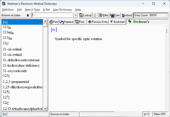Click status bar 'Browse on Index' panel
The image size is (170, 117).
pos(64,114)
